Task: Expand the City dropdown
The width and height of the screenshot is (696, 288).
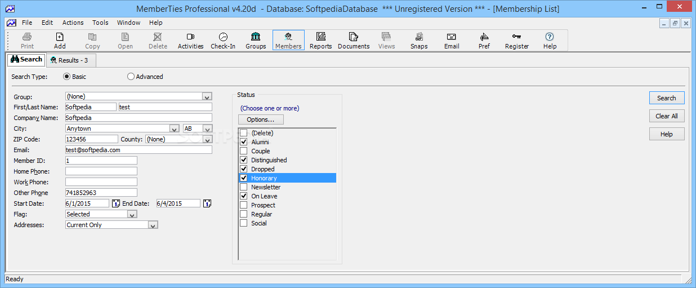Action: pyautogui.click(x=174, y=129)
